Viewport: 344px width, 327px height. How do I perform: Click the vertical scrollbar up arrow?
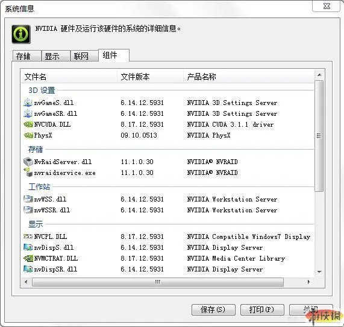pyautogui.click(x=319, y=75)
